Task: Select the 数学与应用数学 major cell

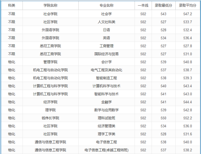Action: (107, 110)
